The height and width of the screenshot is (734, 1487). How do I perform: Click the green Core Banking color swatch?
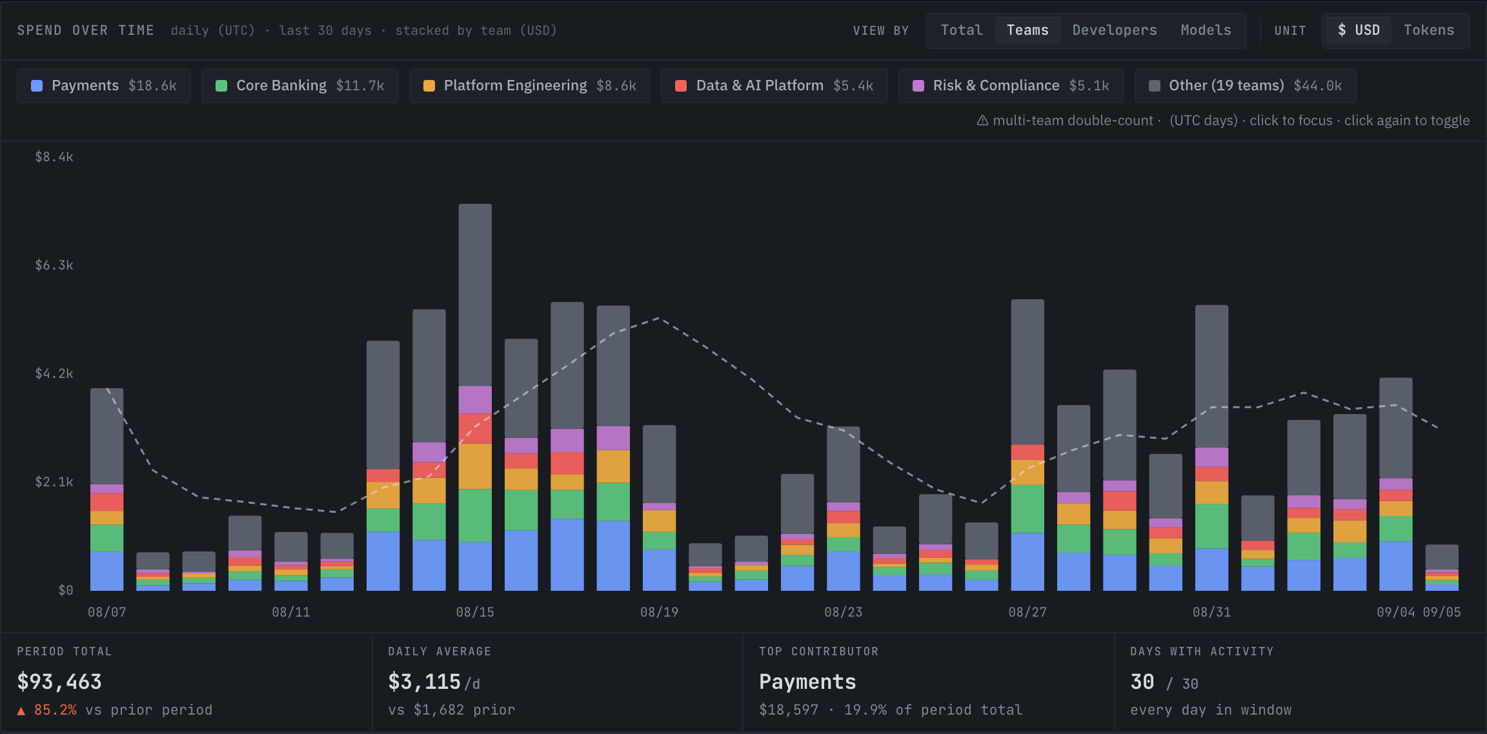221,86
